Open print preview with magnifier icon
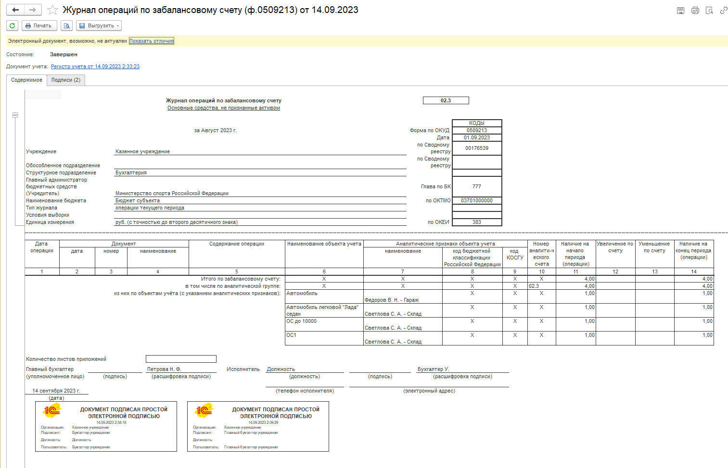This screenshot has width=728, height=468. pos(67,25)
